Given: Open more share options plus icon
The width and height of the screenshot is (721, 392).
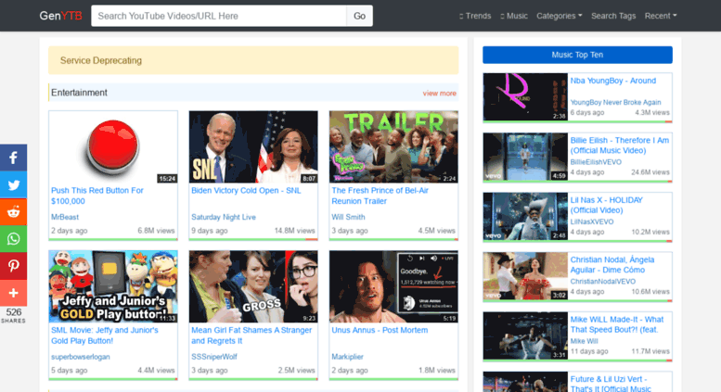Looking at the screenshot, I should pyautogui.click(x=13, y=293).
